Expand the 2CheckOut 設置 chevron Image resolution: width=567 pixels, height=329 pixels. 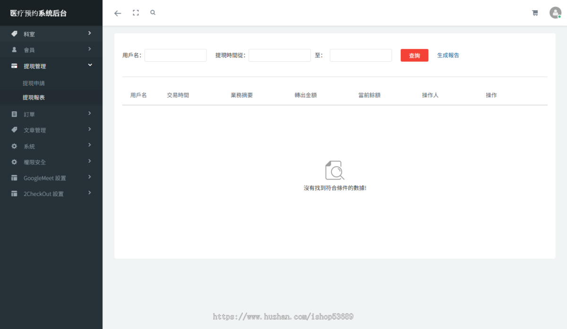point(90,193)
